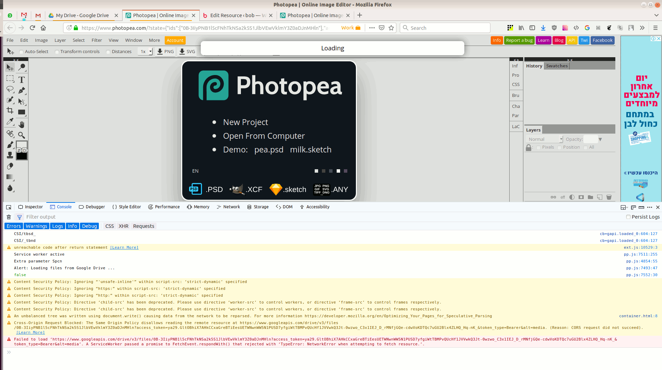
Task: Enable Persist Logs in the console
Action: pos(628,217)
